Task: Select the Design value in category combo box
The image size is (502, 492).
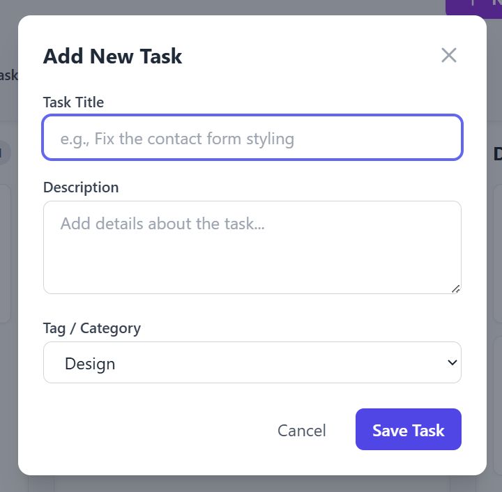Action: pos(90,364)
